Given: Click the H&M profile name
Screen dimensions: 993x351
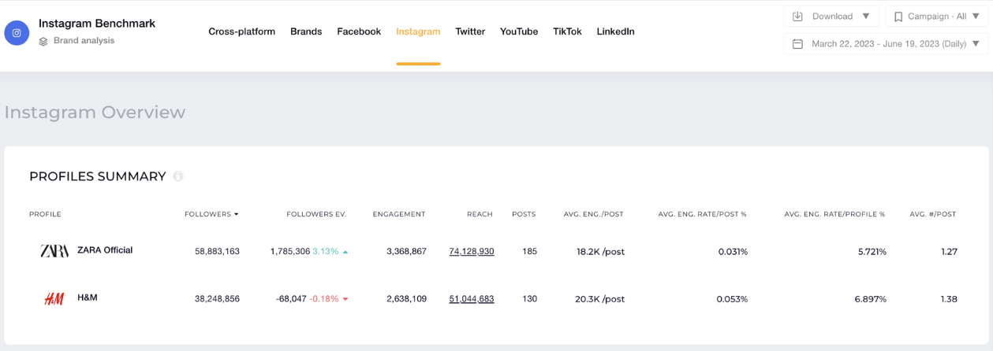Looking at the screenshot, I should 88,297.
